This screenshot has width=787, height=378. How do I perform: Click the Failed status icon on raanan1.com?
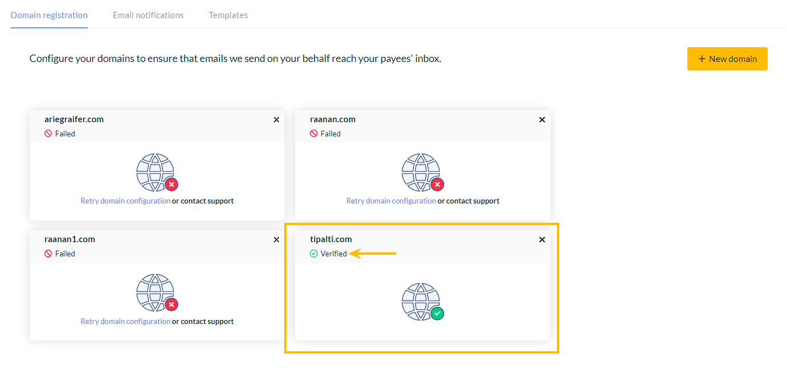coord(48,254)
